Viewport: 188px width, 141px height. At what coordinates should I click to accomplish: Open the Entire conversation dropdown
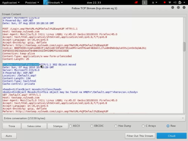94,118
